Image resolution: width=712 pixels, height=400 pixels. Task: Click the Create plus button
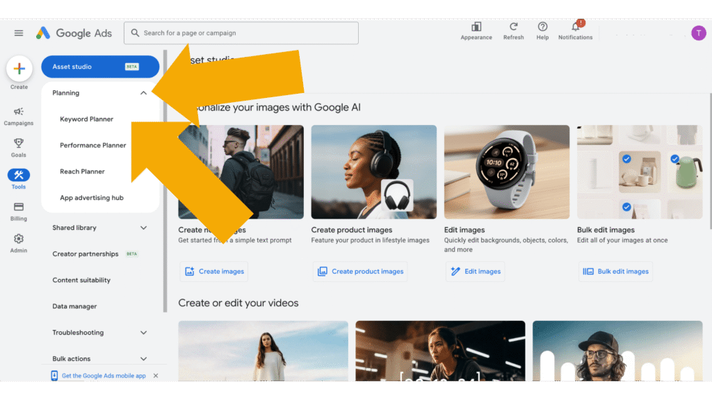19,69
